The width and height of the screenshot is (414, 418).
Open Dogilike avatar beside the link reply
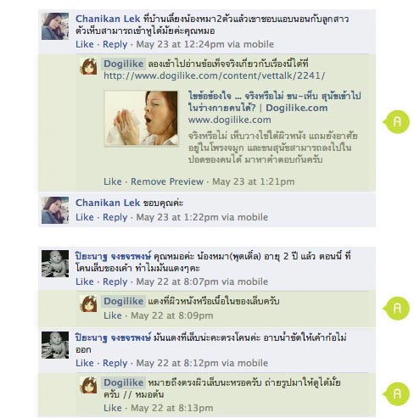(x=88, y=66)
